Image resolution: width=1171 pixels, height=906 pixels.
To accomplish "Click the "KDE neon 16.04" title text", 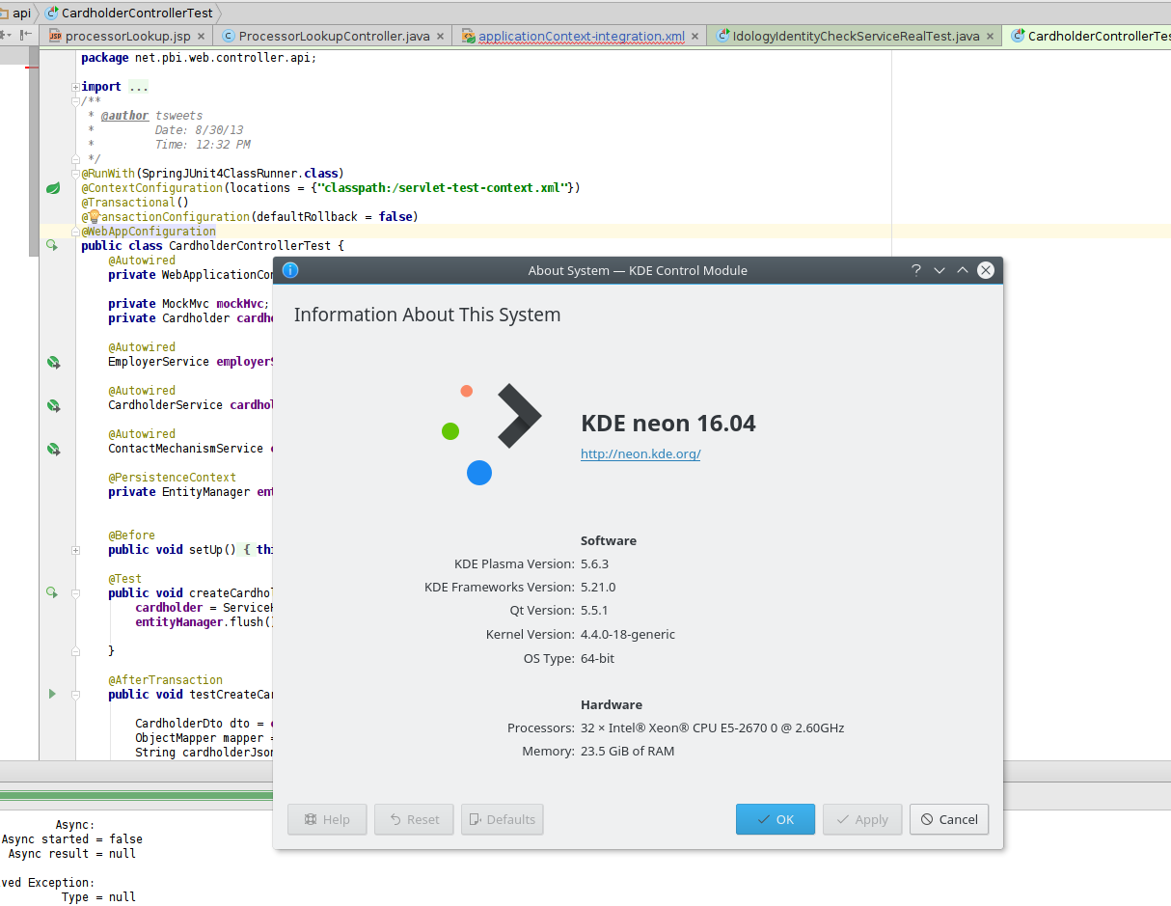I will 668,423.
